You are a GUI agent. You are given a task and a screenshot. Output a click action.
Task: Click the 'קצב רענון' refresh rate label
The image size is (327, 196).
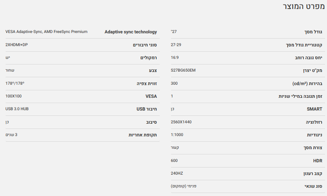click(313, 173)
